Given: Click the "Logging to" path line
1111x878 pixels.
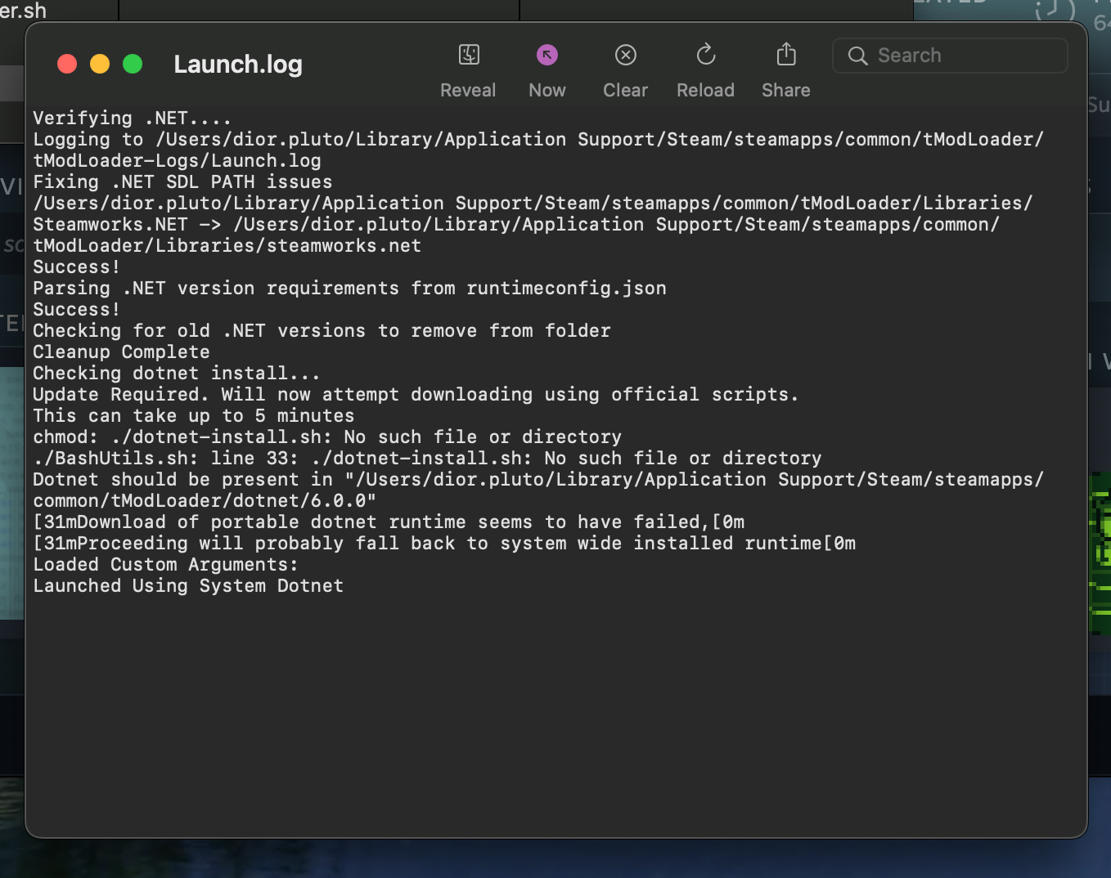Looking at the screenshot, I should click(538, 150).
